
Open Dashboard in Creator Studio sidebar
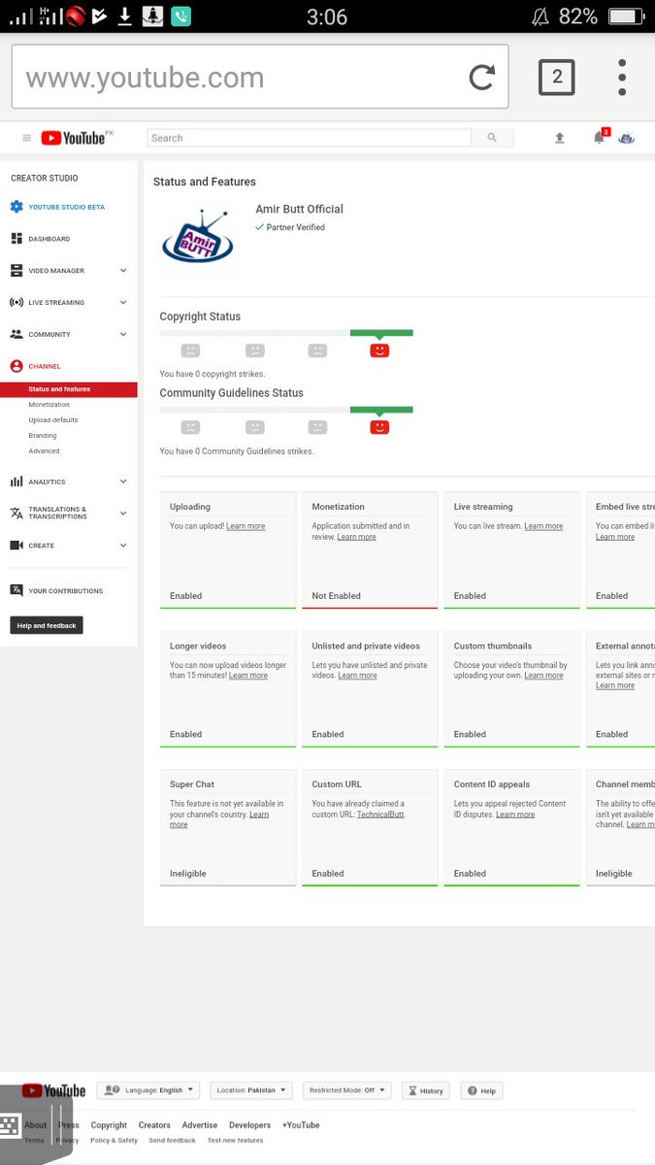pos(49,239)
